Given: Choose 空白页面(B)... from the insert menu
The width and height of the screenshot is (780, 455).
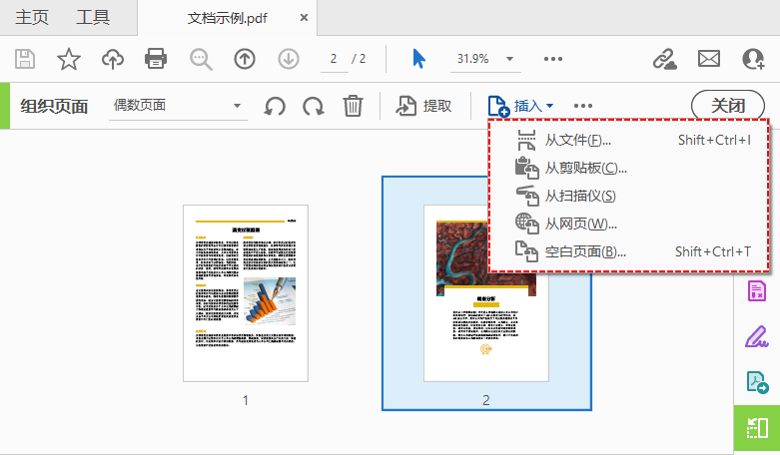Looking at the screenshot, I should pyautogui.click(x=629, y=251).
